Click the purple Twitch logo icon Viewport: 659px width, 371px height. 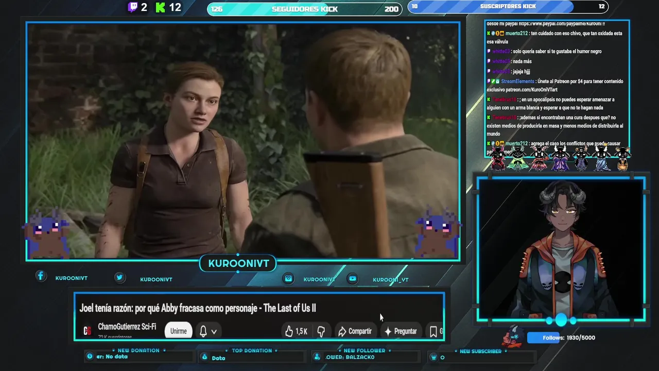[x=133, y=7]
